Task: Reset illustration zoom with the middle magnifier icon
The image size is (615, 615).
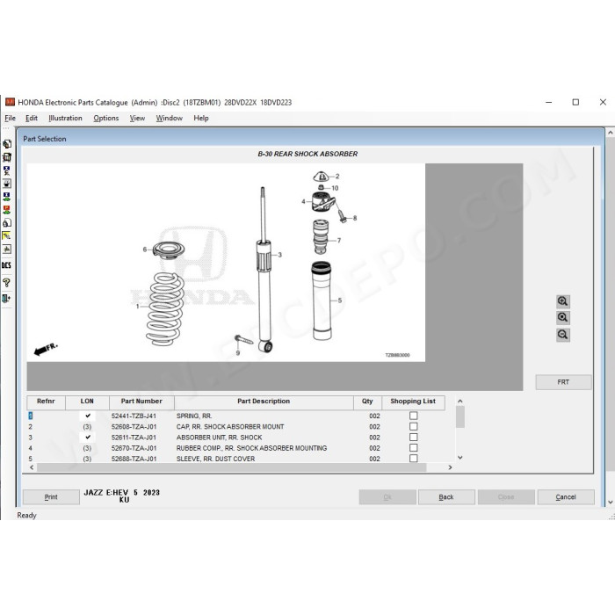Action: [x=563, y=318]
